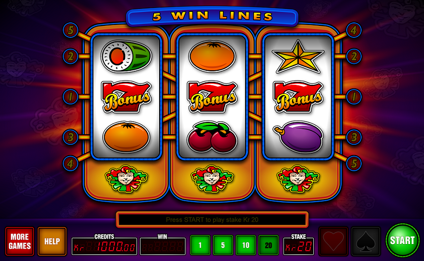This screenshot has width=424, height=261.
Task: Select stake value 20
Action: (x=268, y=245)
